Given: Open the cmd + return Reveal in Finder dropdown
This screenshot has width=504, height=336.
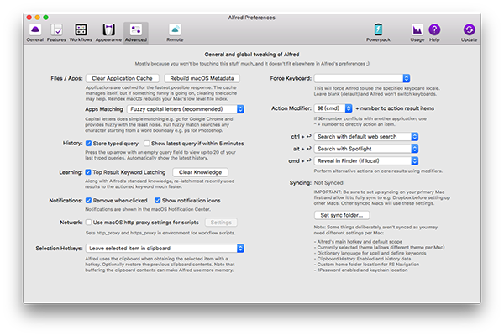Looking at the screenshot, I should 366,160.
